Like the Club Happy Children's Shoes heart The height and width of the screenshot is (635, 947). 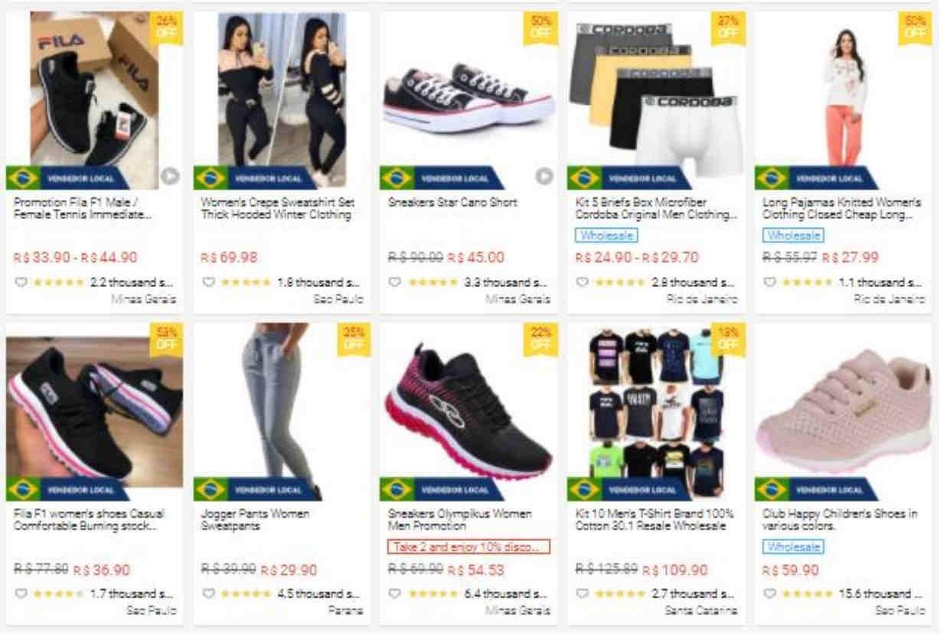point(769,594)
